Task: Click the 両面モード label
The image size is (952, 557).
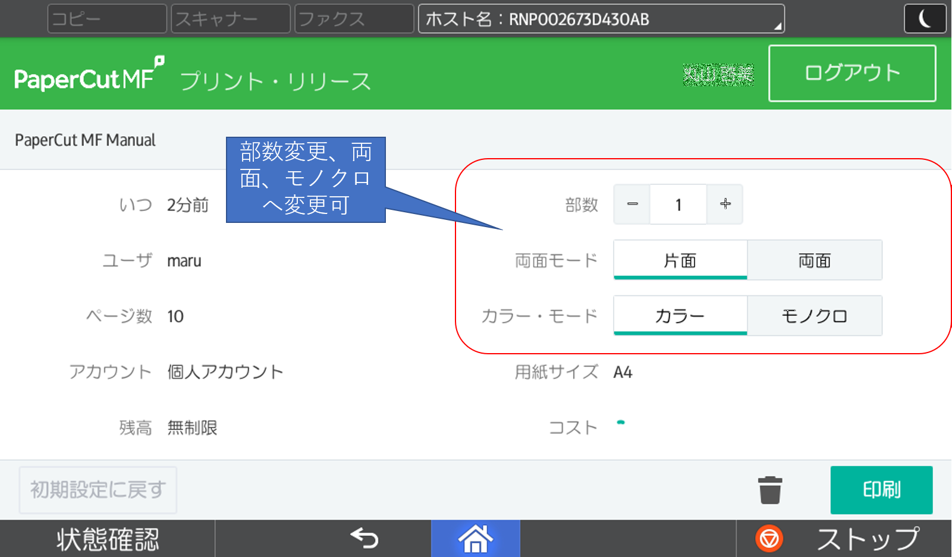Action: [x=557, y=260]
